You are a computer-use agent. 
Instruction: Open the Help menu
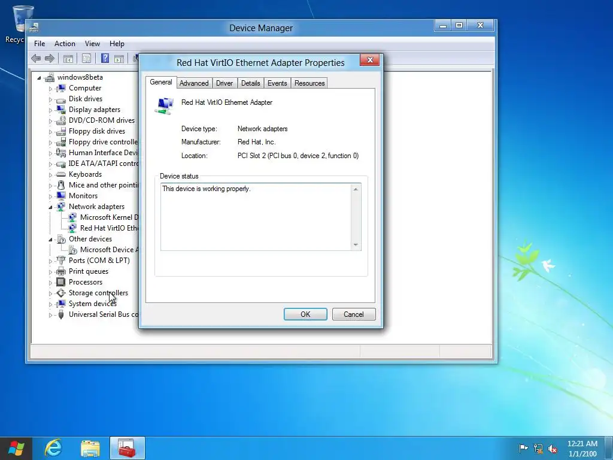(x=117, y=44)
